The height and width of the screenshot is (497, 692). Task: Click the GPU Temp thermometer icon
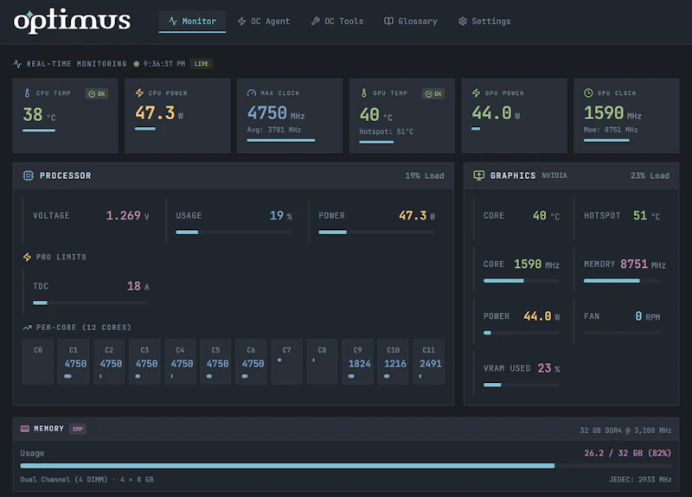pyautogui.click(x=363, y=93)
